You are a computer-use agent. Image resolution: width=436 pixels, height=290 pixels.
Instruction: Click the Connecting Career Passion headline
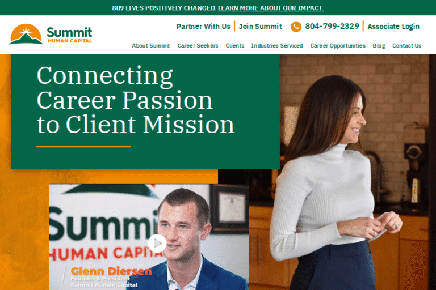[136, 100]
